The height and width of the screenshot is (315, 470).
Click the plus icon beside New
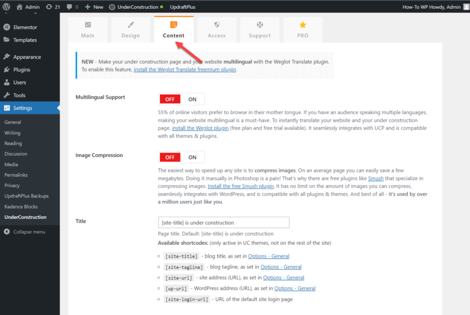point(88,7)
